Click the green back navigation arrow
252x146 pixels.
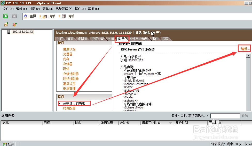coord(6,16)
